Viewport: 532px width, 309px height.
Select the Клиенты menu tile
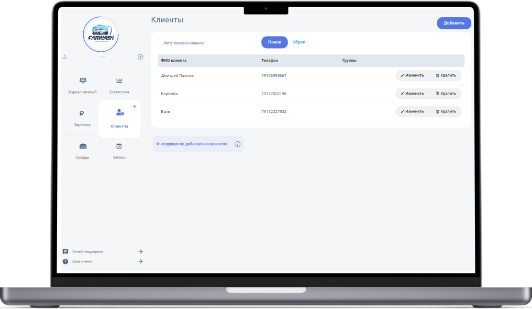click(x=119, y=119)
